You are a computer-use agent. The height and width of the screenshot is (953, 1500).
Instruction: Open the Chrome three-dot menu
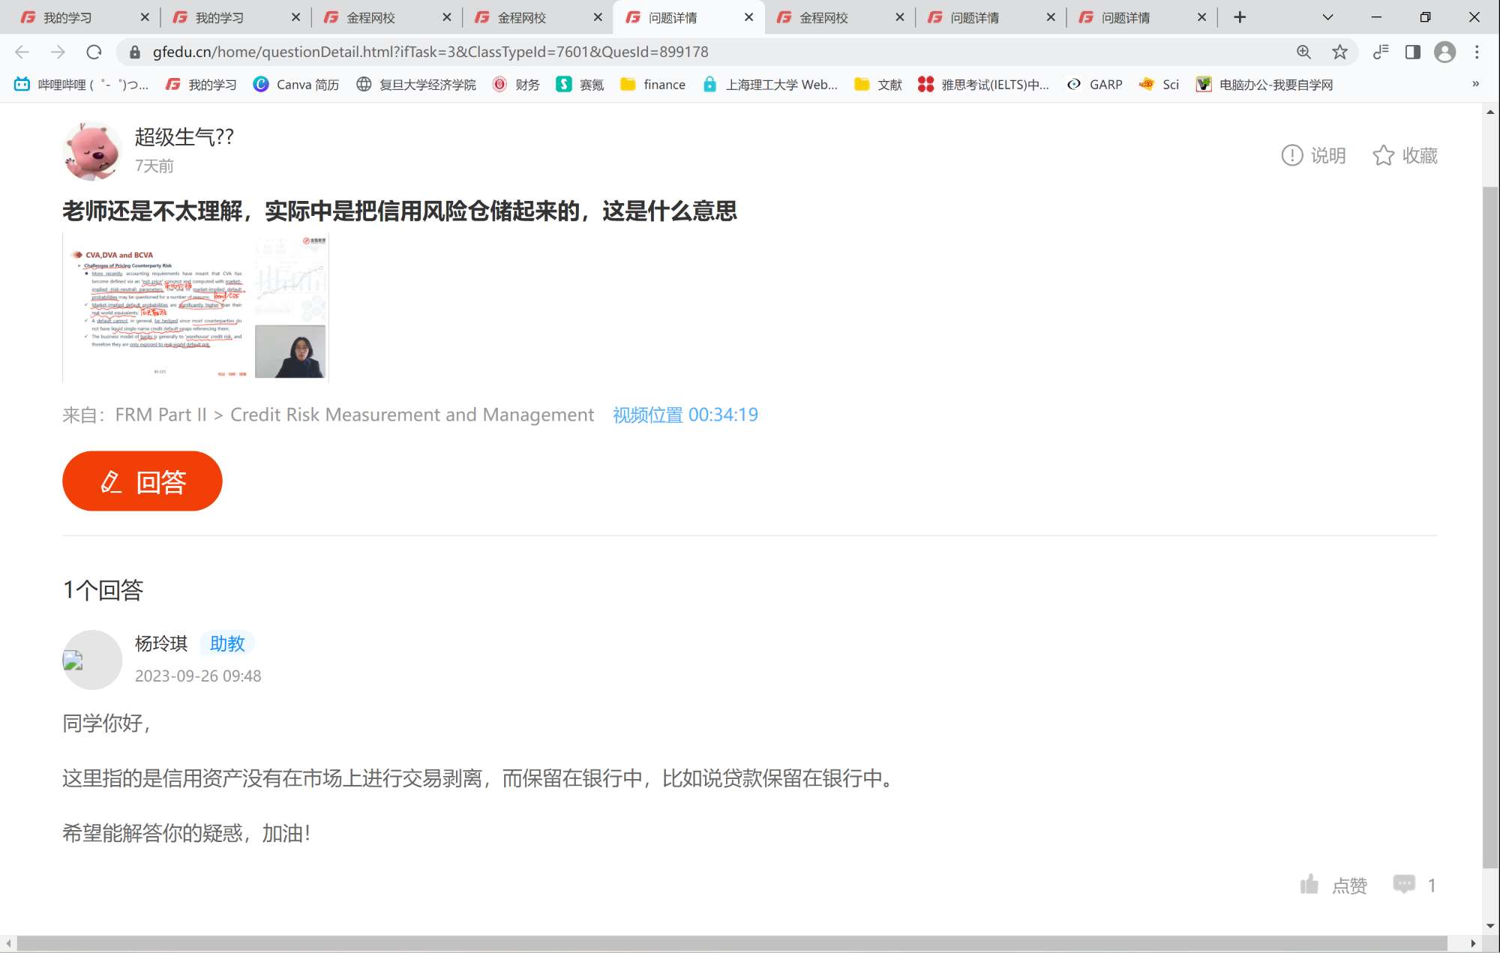(x=1477, y=52)
